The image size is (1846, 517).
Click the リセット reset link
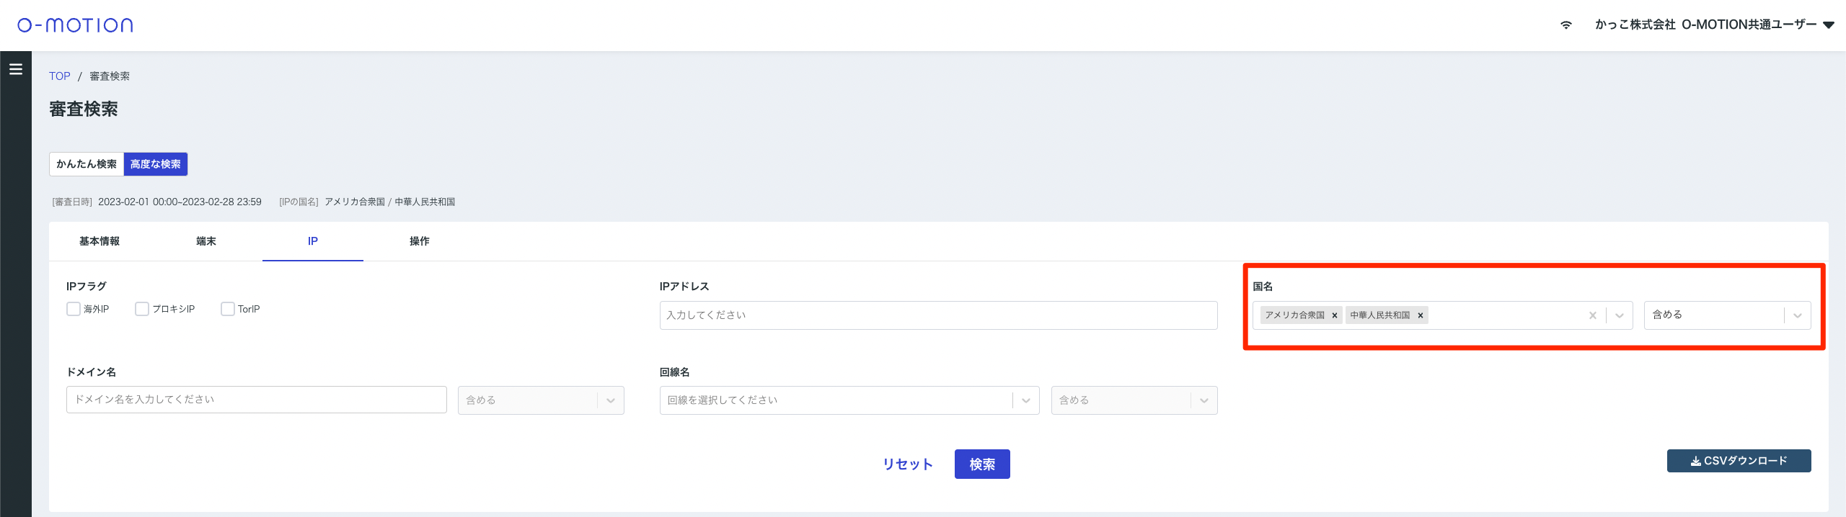click(908, 464)
